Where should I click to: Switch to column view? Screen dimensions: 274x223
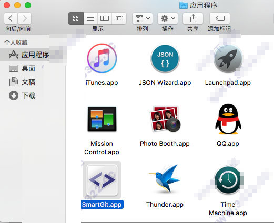click(105, 18)
